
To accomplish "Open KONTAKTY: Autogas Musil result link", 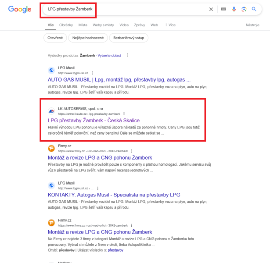I will [x=114, y=195].
